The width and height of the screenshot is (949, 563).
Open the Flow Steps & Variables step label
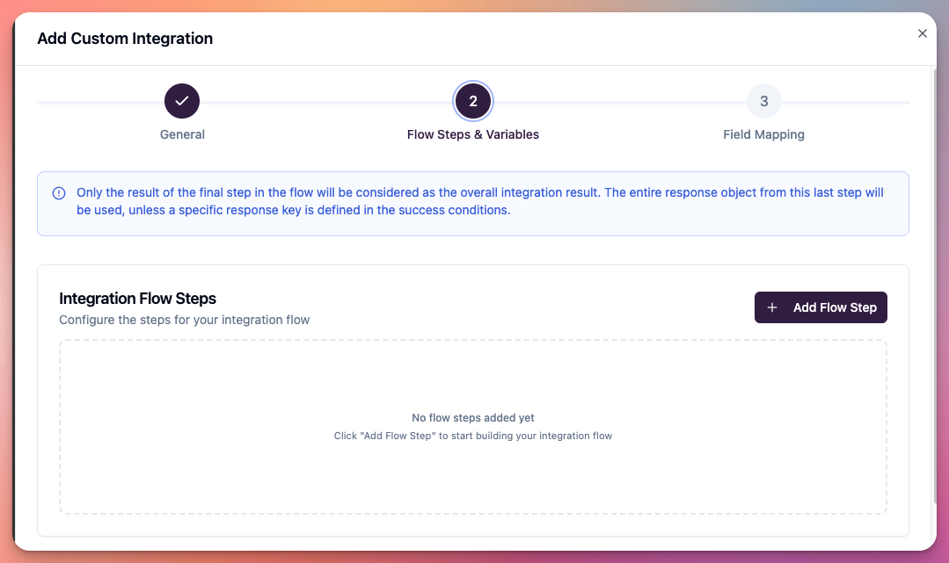pos(472,134)
